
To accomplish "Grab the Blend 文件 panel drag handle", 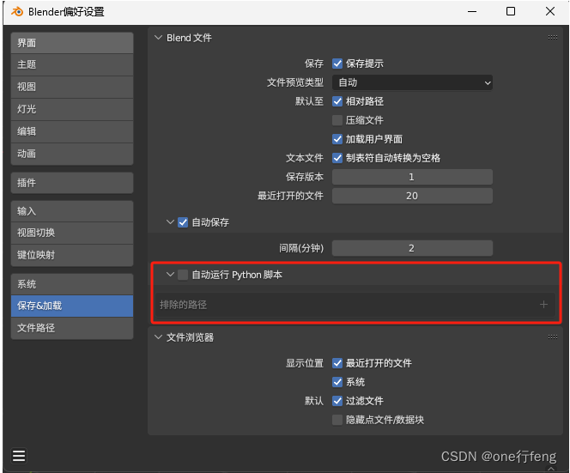I will (x=553, y=38).
